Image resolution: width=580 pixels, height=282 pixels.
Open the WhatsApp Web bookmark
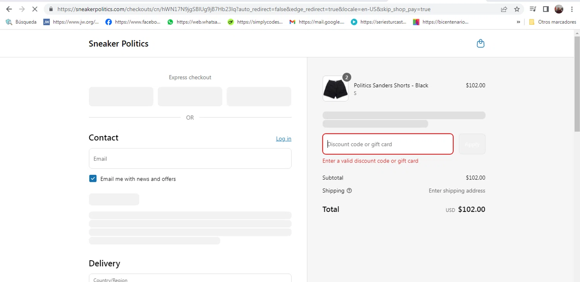pos(194,22)
